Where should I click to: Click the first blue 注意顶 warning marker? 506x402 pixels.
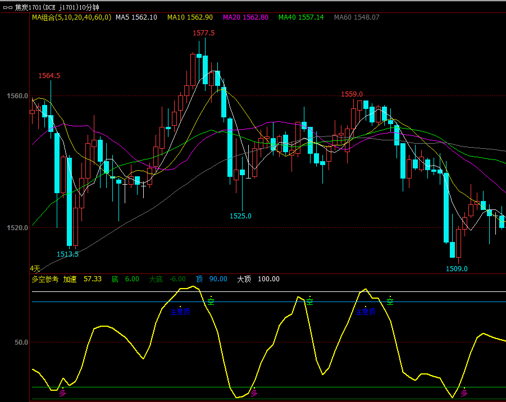point(180,312)
